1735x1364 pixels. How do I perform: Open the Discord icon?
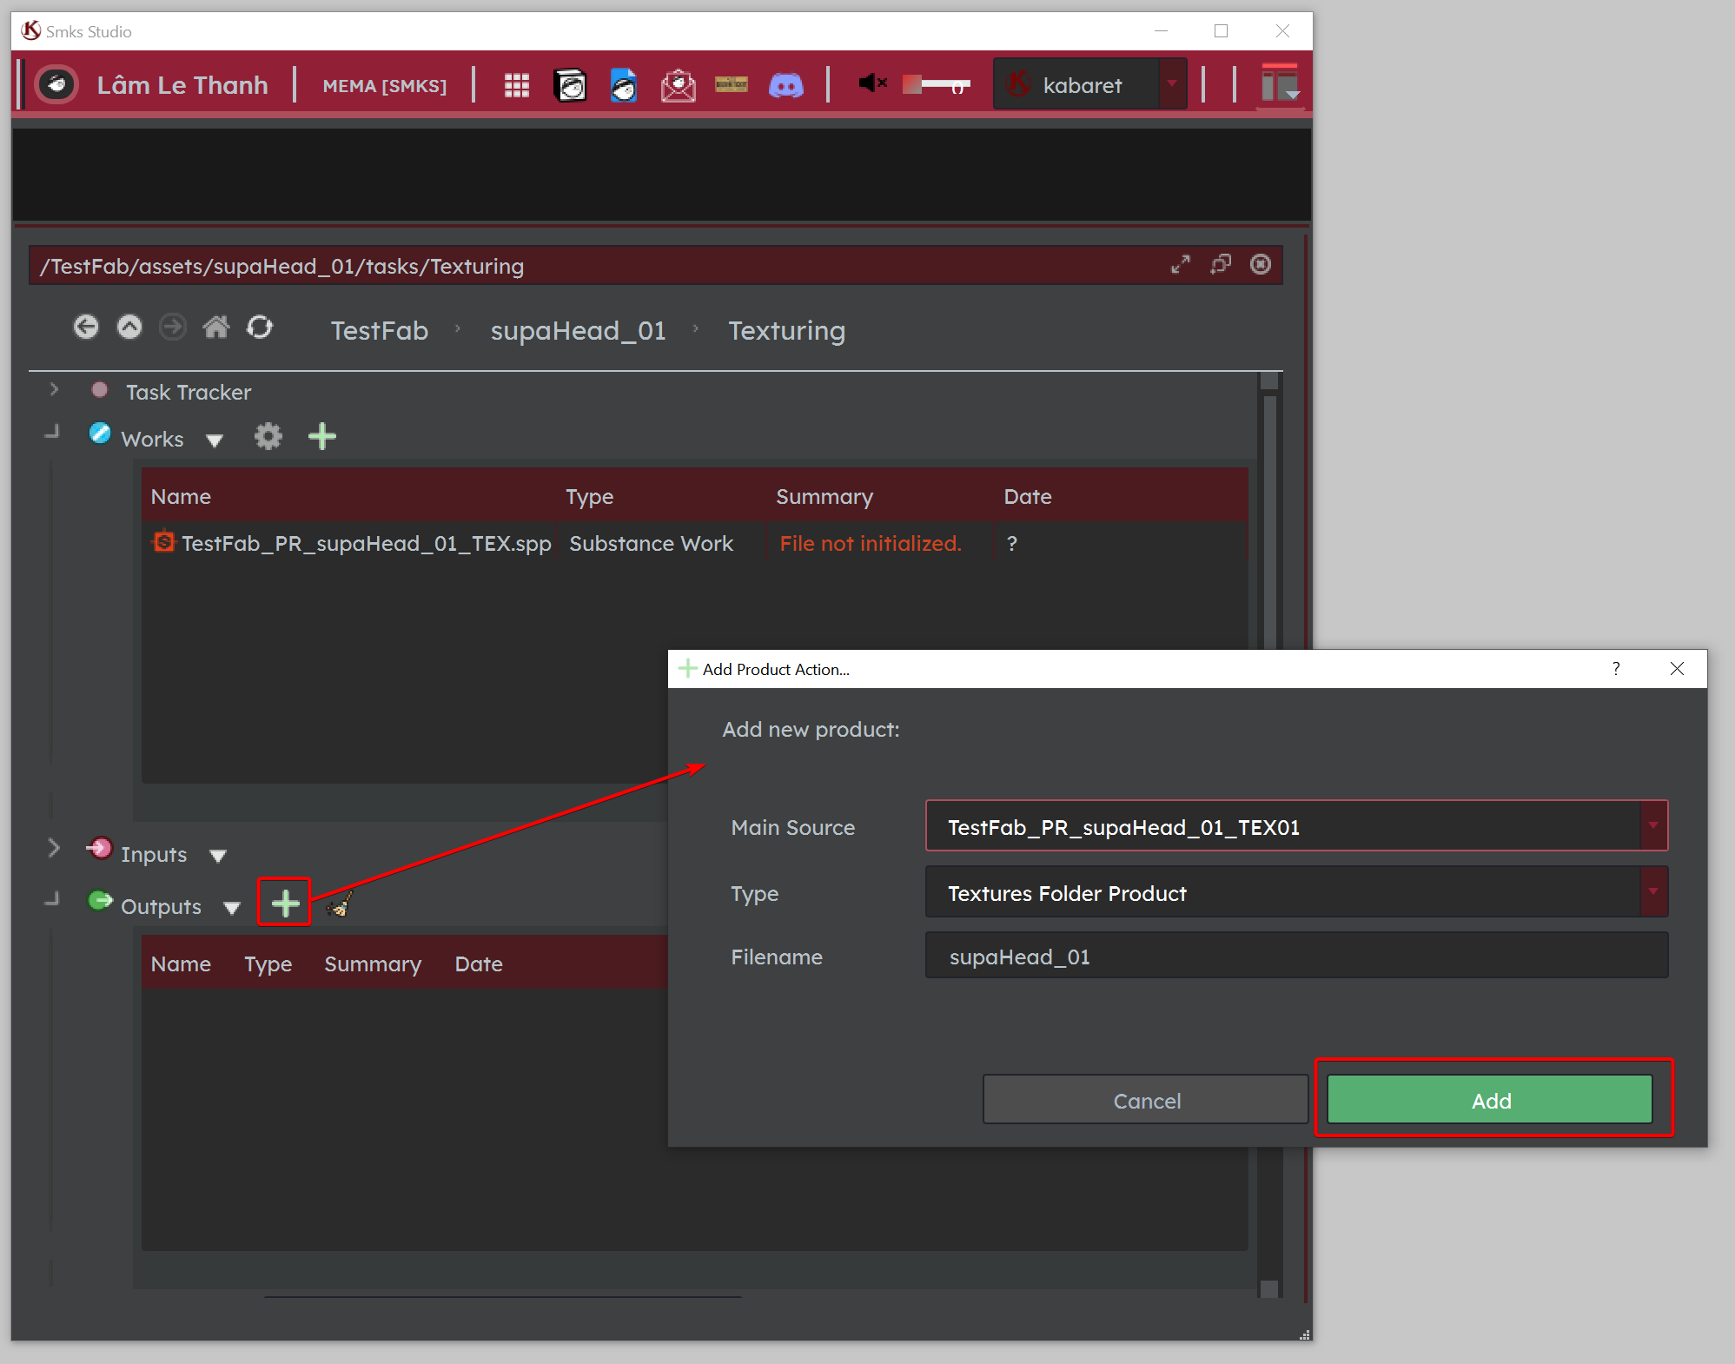point(786,85)
